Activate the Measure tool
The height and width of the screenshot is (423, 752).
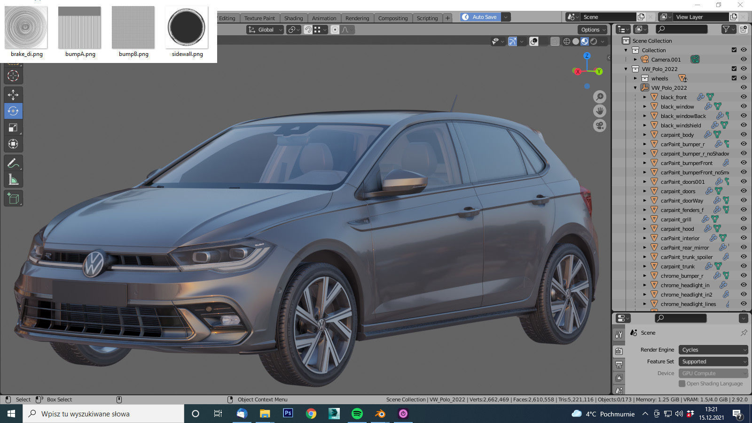click(13, 180)
